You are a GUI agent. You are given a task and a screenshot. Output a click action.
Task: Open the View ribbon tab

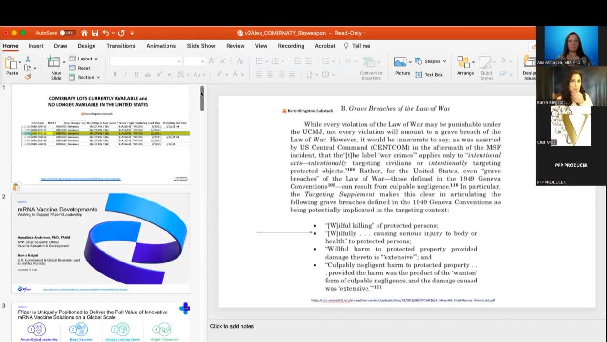pos(261,46)
